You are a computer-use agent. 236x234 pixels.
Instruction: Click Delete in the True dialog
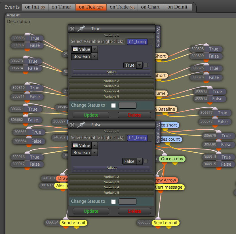[134, 115]
